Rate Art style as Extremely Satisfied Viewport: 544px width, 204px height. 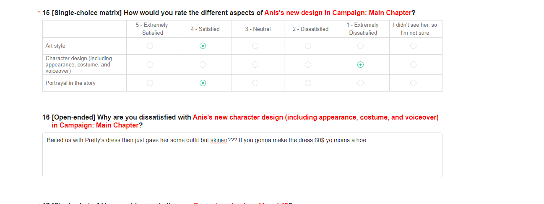coord(150,46)
